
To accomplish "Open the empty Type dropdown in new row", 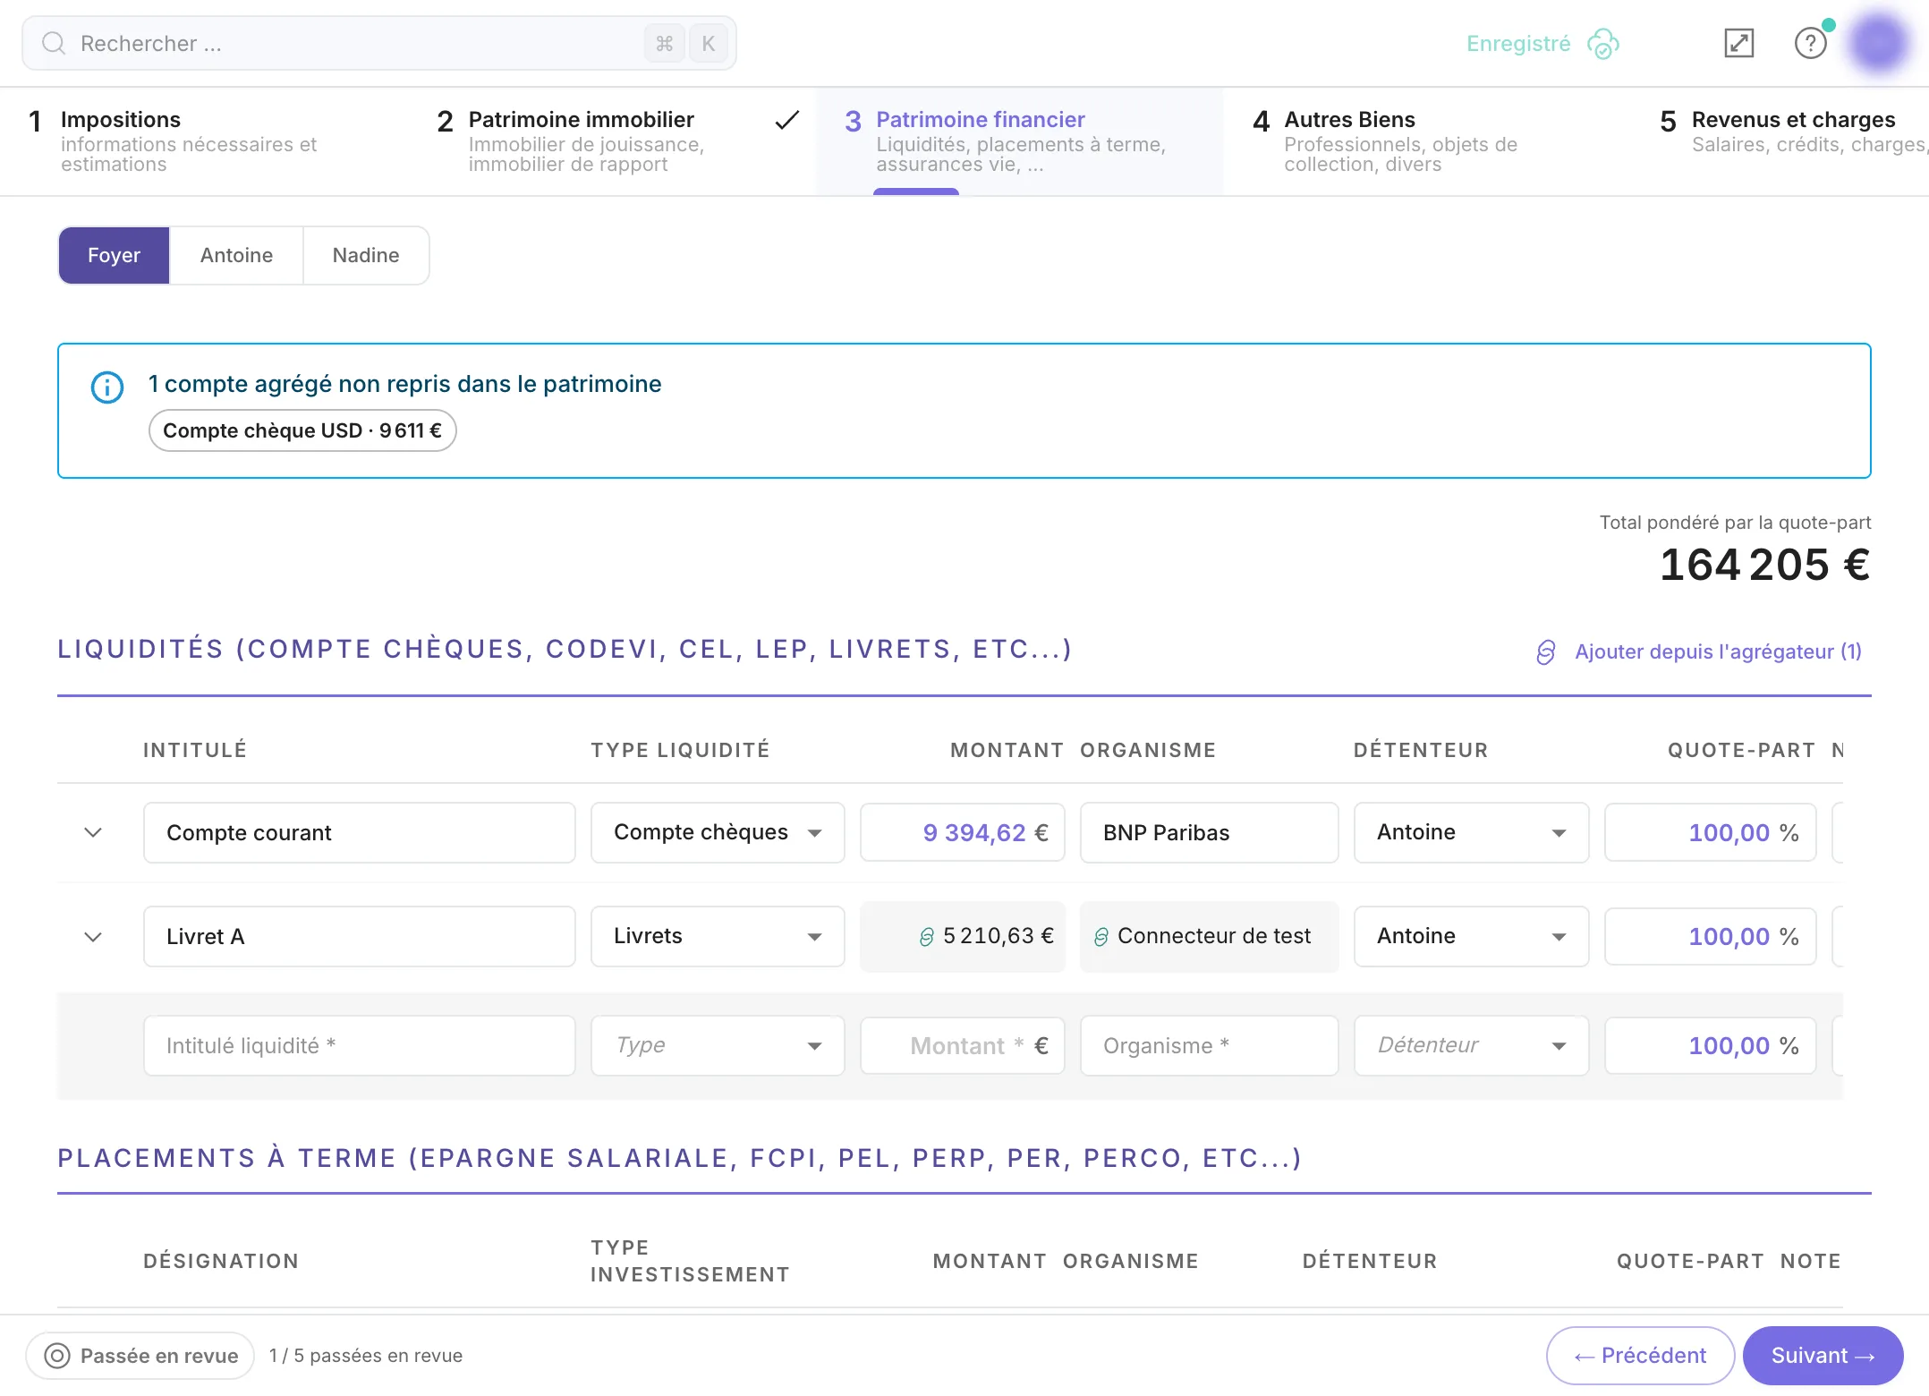I will tap(718, 1045).
